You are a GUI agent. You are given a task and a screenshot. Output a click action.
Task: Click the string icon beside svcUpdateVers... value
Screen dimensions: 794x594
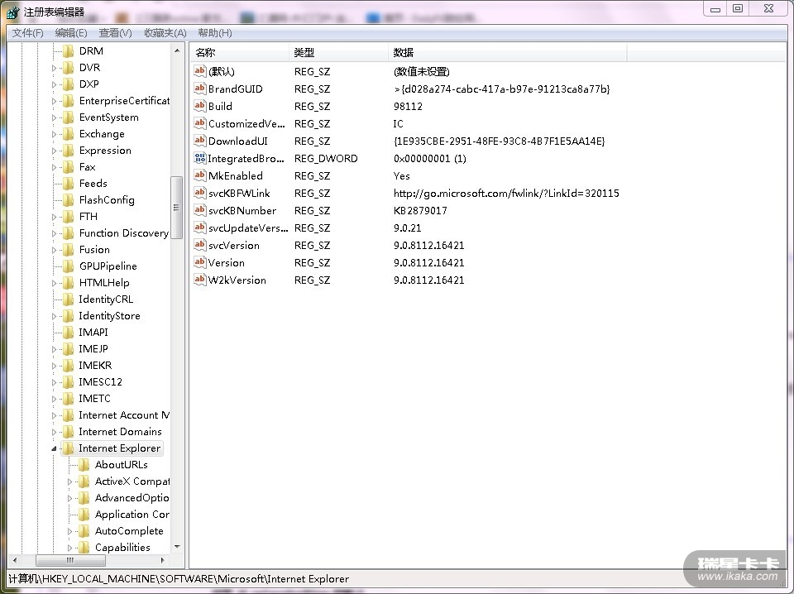(200, 228)
